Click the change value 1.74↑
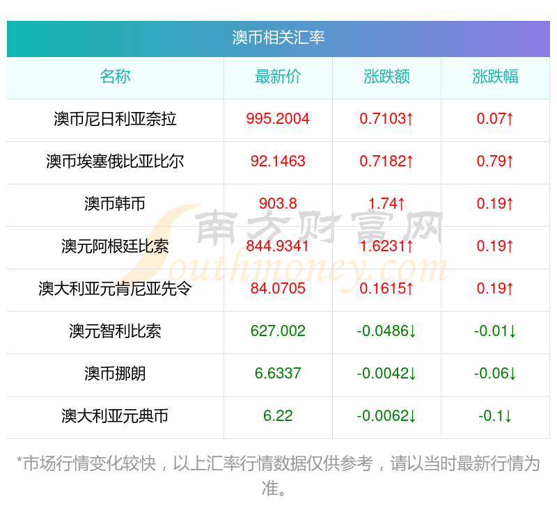 [386, 204]
